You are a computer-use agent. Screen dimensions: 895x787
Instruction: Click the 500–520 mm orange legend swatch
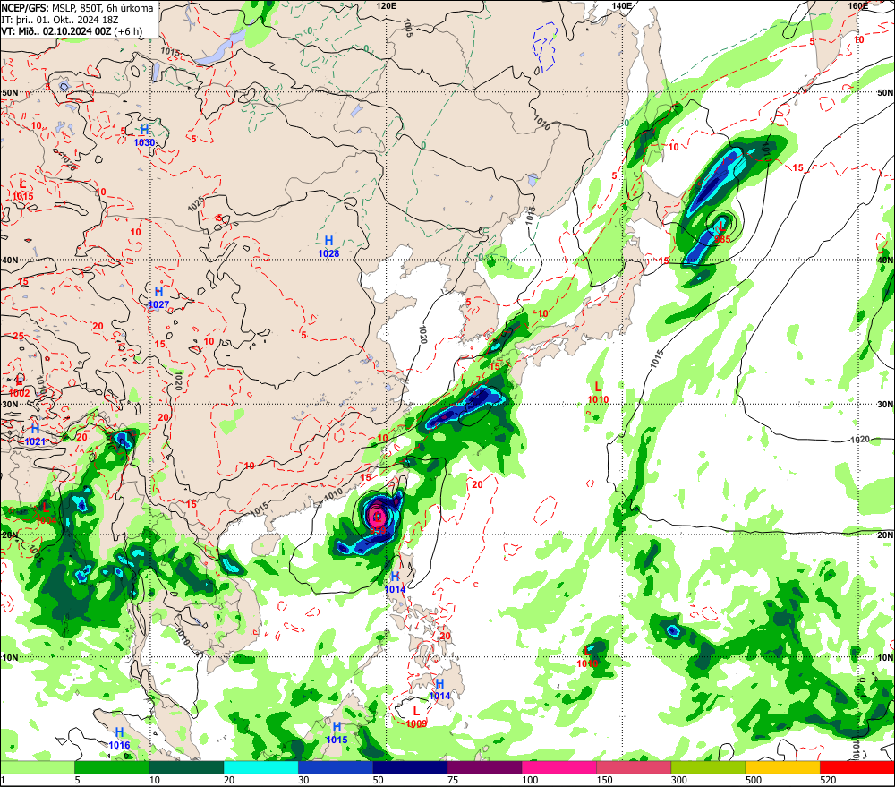782,767
